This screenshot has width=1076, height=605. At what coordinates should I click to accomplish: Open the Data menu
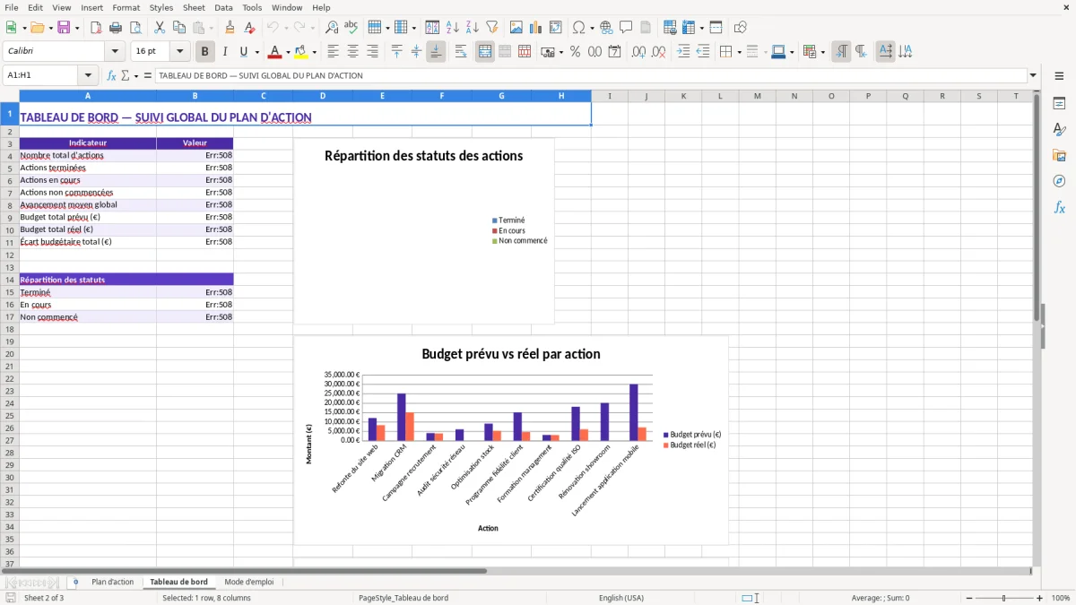click(x=223, y=7)
